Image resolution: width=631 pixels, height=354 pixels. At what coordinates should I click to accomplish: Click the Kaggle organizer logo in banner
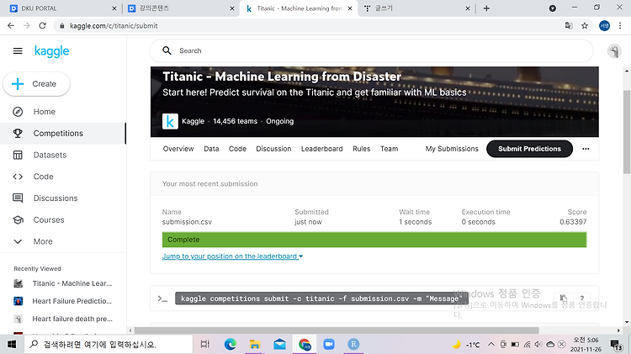(x=170, y=121)
